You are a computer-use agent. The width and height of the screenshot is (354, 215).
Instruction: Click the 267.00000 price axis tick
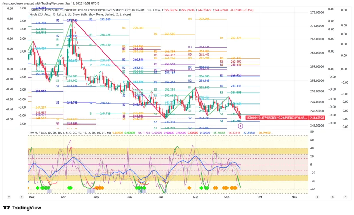coord(317,39)
